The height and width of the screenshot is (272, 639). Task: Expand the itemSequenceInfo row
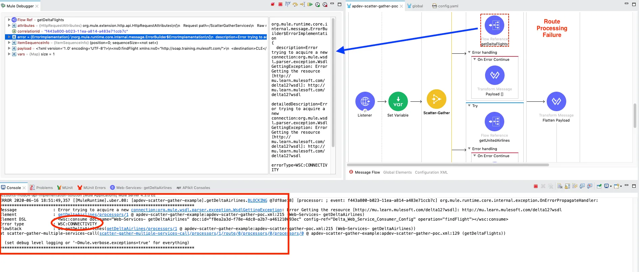click(x=9, y=43)
